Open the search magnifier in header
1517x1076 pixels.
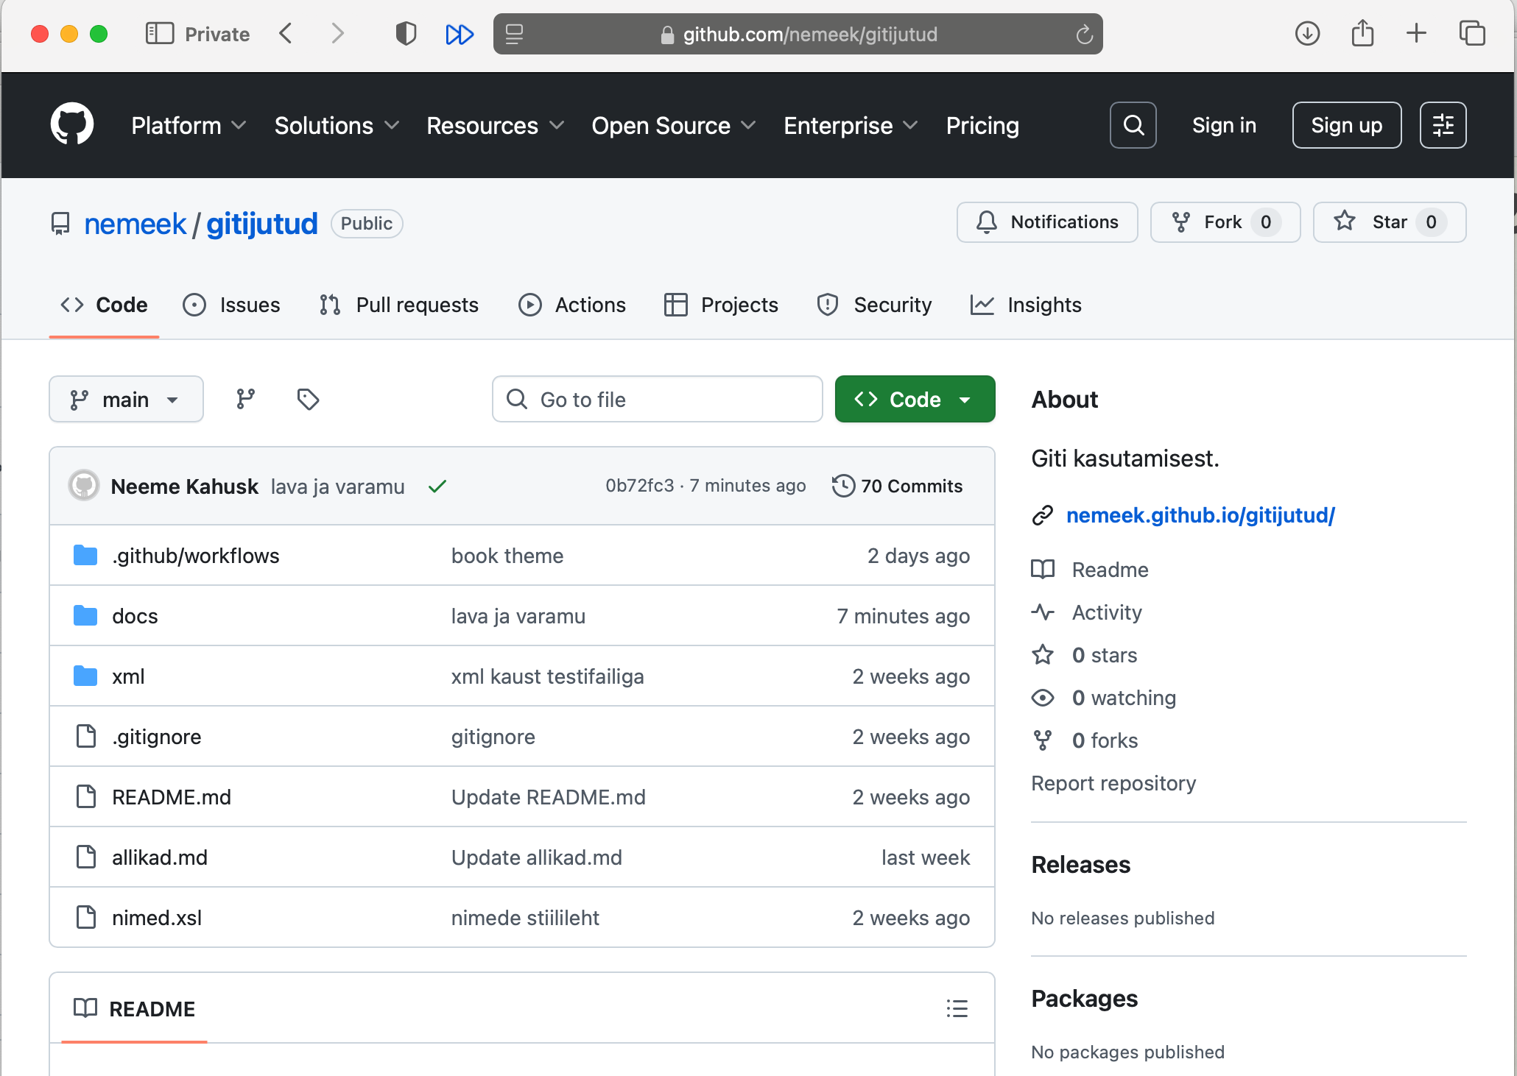tap(1133, 125)
